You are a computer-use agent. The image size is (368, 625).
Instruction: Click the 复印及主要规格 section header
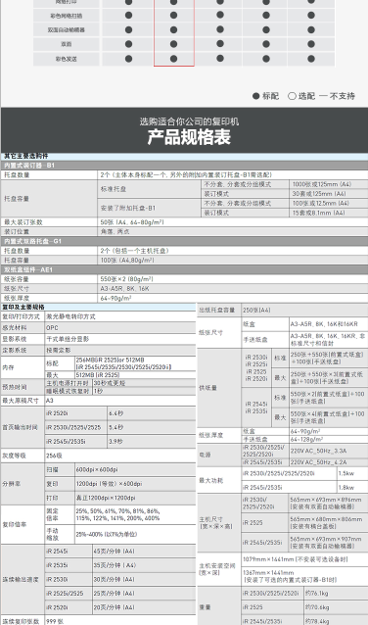pyautogui.click(x=23, y=307)
